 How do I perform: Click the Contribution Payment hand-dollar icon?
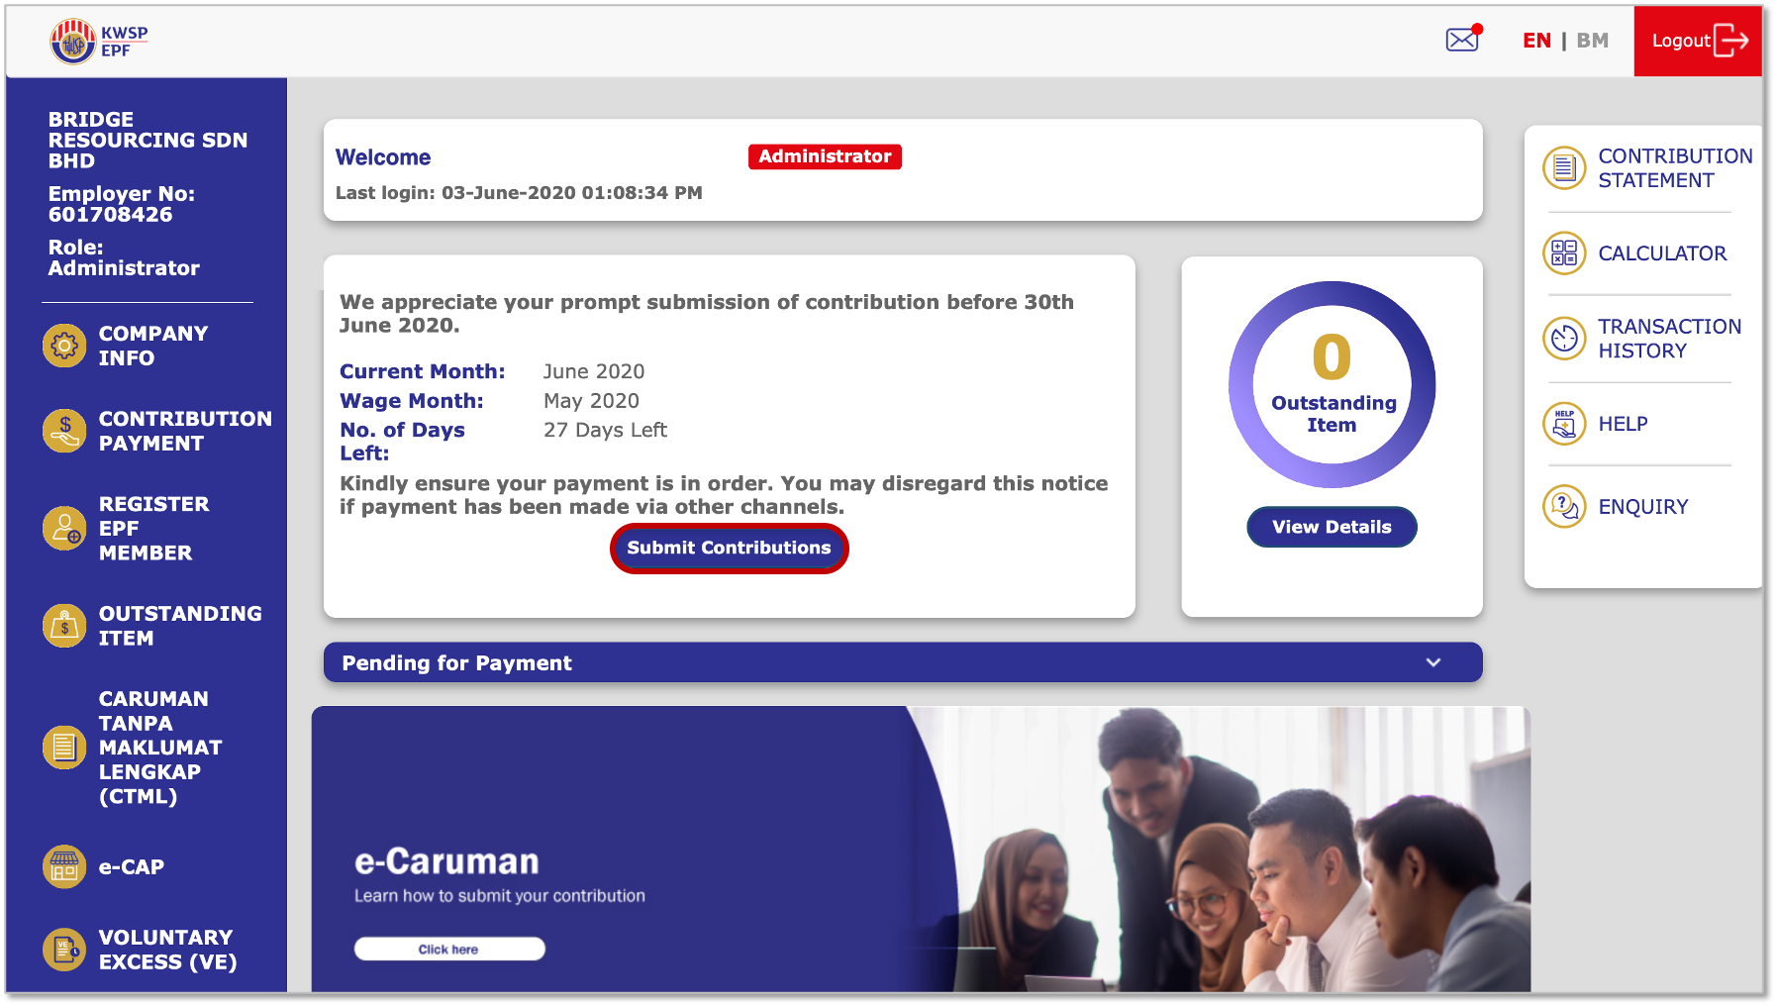[64, 431]
